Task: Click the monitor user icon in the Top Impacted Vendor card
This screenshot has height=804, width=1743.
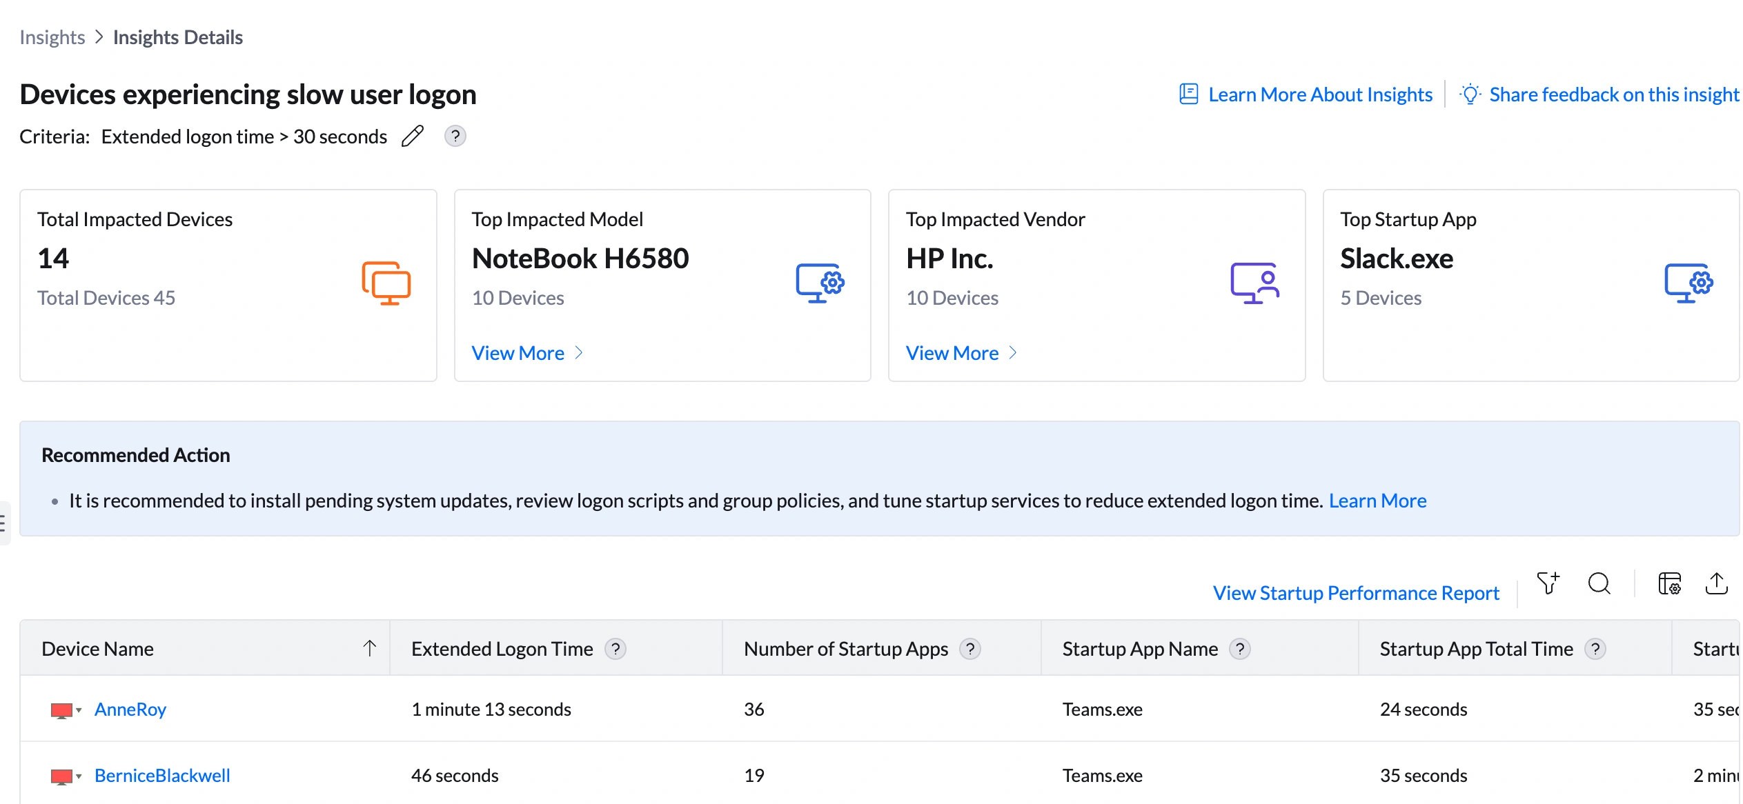Action: click(1254, 283)
